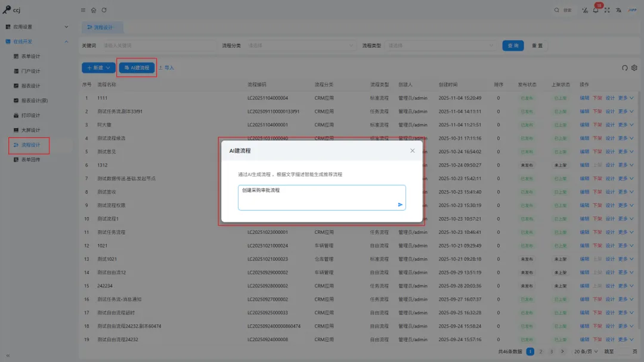Image resolution: width=644 pixels, height=362 pixels.
Task: Click the table refresh circular-arrow icon
Action: tap(625, 68)
